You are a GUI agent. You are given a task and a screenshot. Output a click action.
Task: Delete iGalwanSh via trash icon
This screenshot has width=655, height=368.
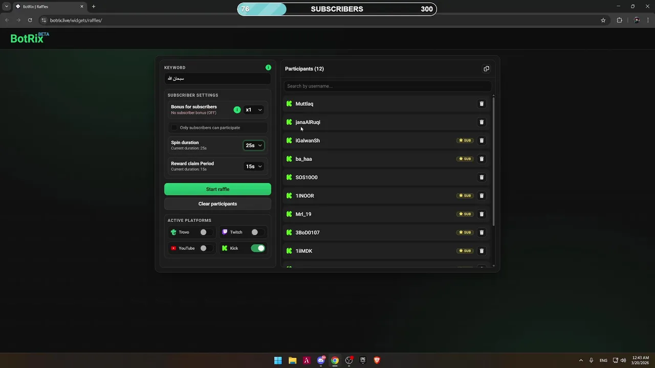(482, 141)
